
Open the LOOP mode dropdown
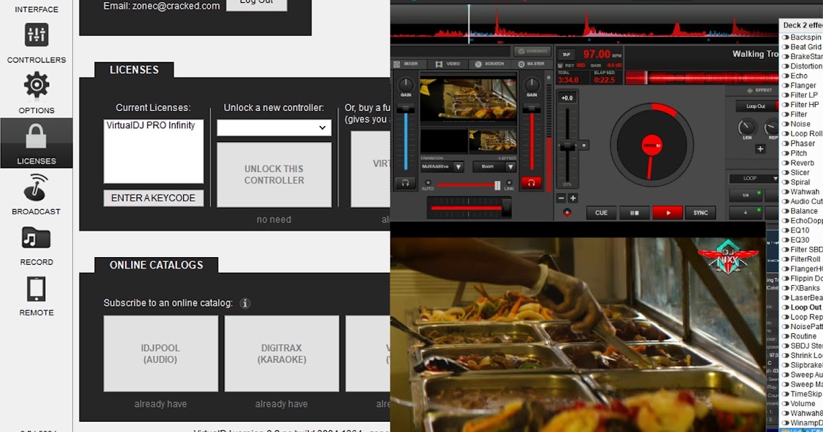(754, 178)
